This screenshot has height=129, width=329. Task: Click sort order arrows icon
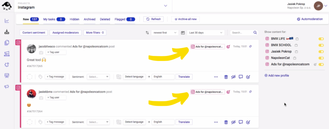(x=147, y=33)
